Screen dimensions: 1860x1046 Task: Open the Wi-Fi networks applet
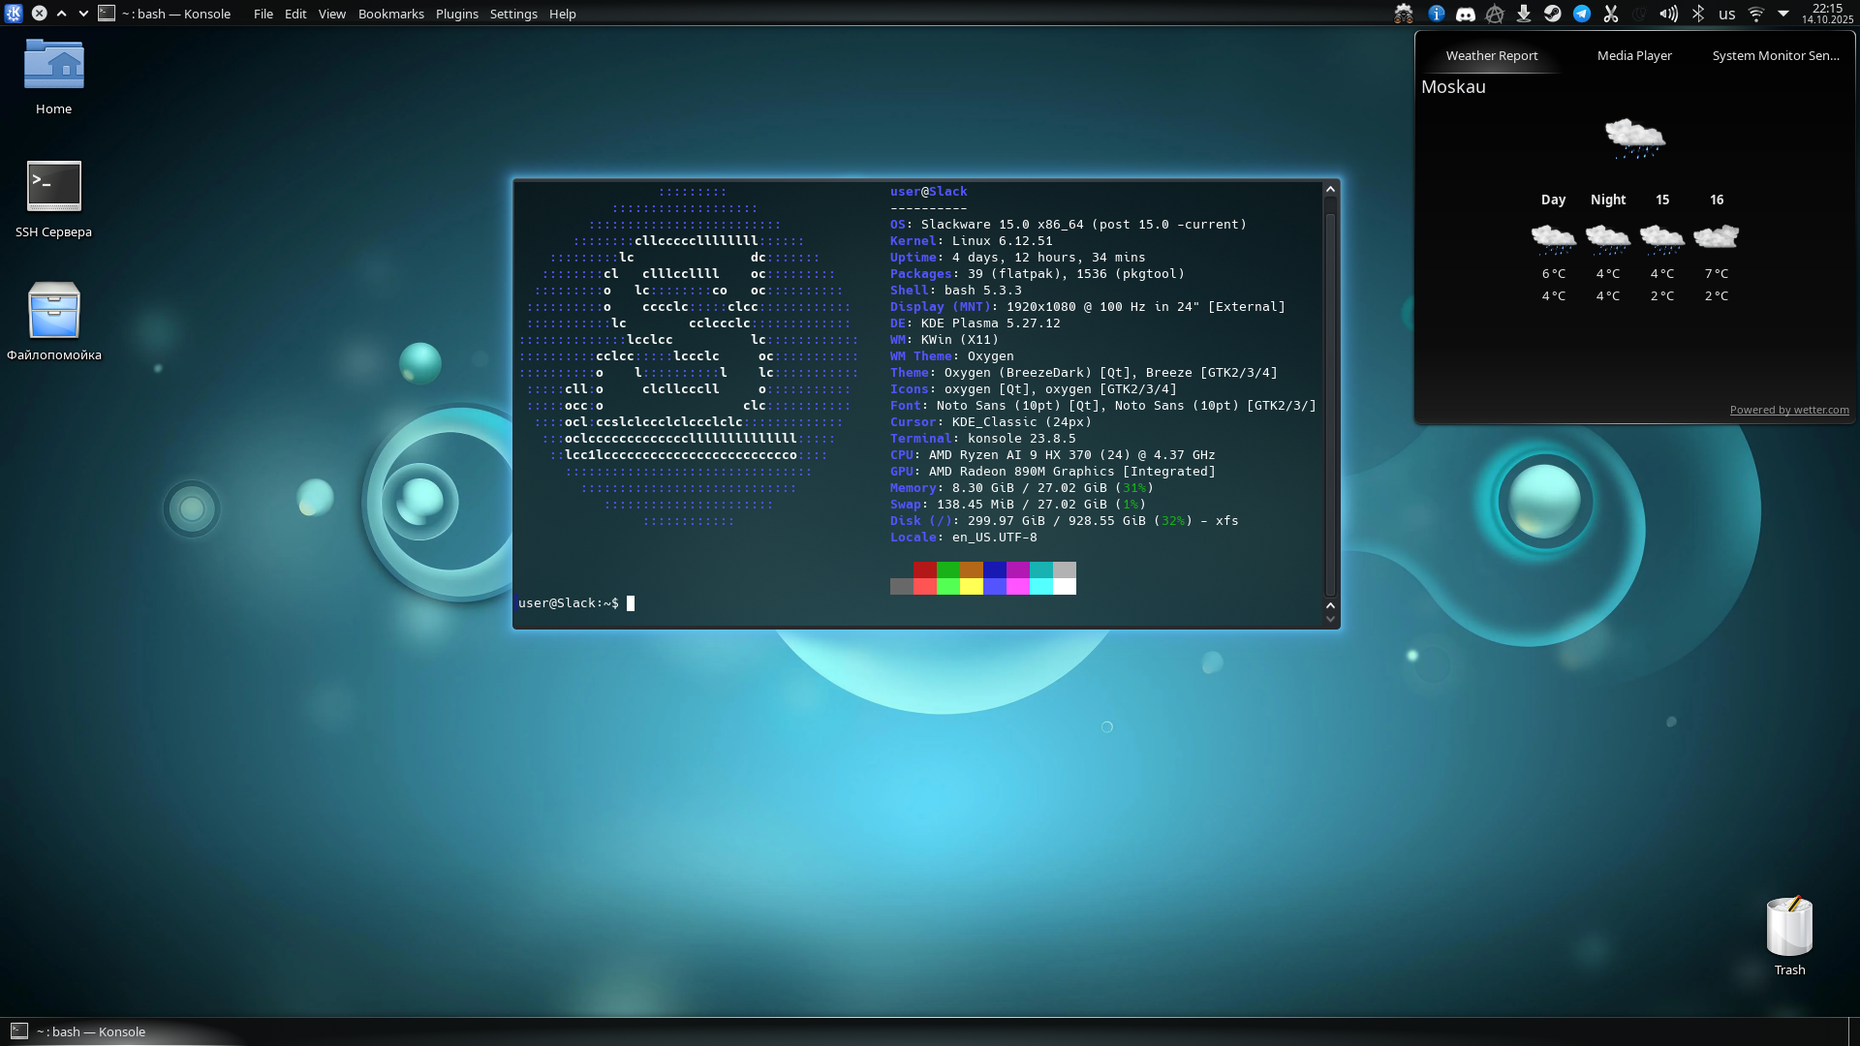[1755, 14]
